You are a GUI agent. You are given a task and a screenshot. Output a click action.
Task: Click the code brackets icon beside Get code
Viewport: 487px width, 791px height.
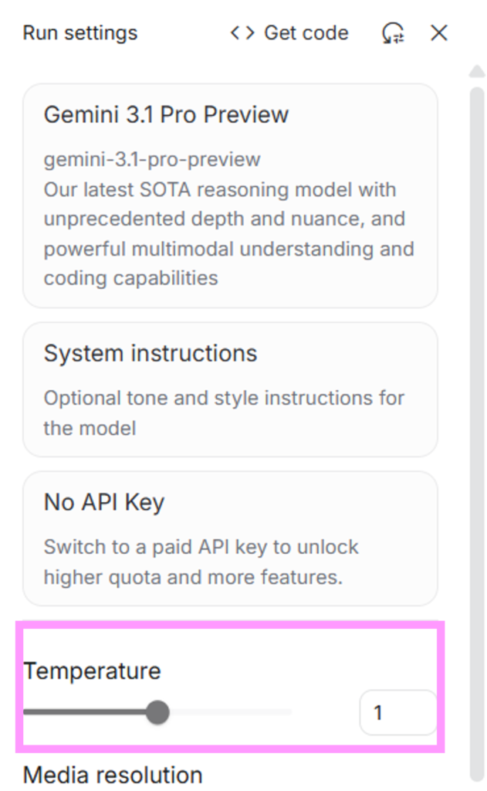tap(242, 33)
